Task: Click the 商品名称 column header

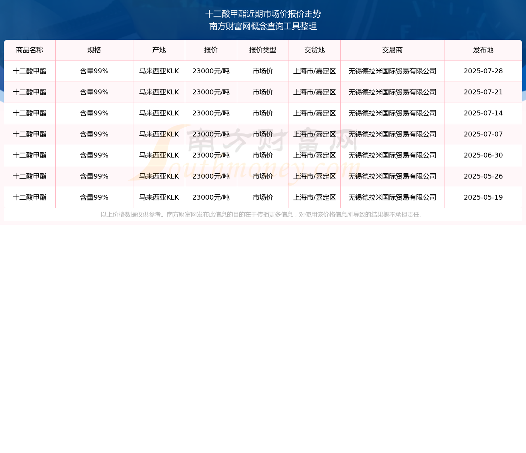Action: click(30, 50)
